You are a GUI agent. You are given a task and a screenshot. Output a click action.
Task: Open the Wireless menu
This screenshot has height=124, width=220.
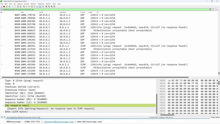pyautogui.click(x=48, y=4)
